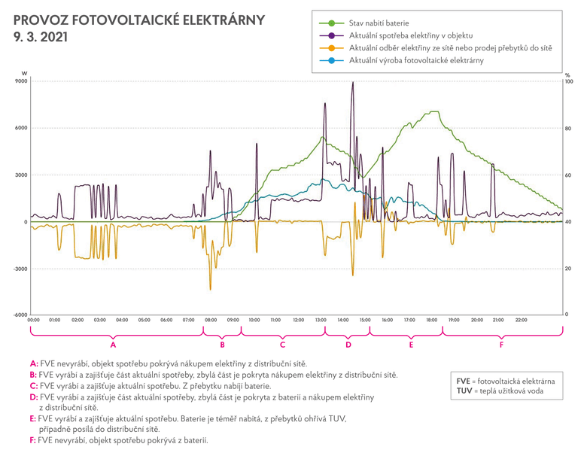Select section F label under the time axis

point(502,345)
